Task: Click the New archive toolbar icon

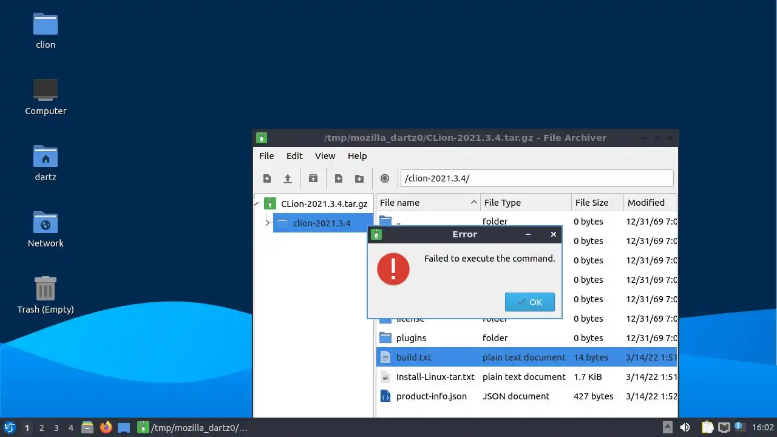Action: click(x=267, y=178)
